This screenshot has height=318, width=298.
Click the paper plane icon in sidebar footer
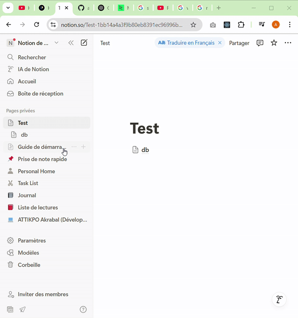[x=22, y=309]
